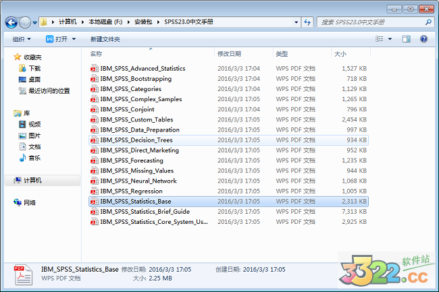439x292 pixels.
Task: Select PDF icon of IBM_SPSS_Statistics_Core_System_Us...
Action: click(x=95, y=222)
